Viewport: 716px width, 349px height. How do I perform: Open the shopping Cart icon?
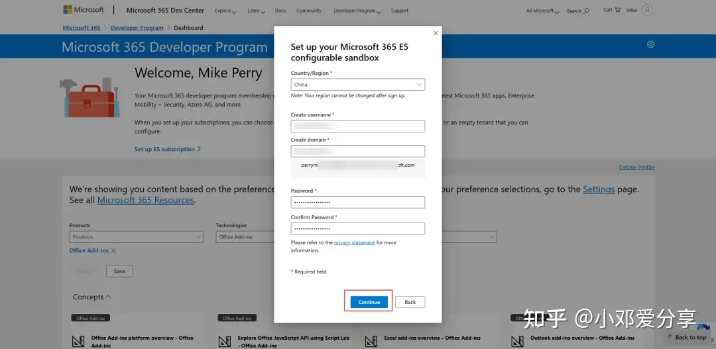click(618, 9)
